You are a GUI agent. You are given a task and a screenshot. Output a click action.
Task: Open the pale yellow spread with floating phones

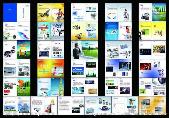[x=84, y=31]
